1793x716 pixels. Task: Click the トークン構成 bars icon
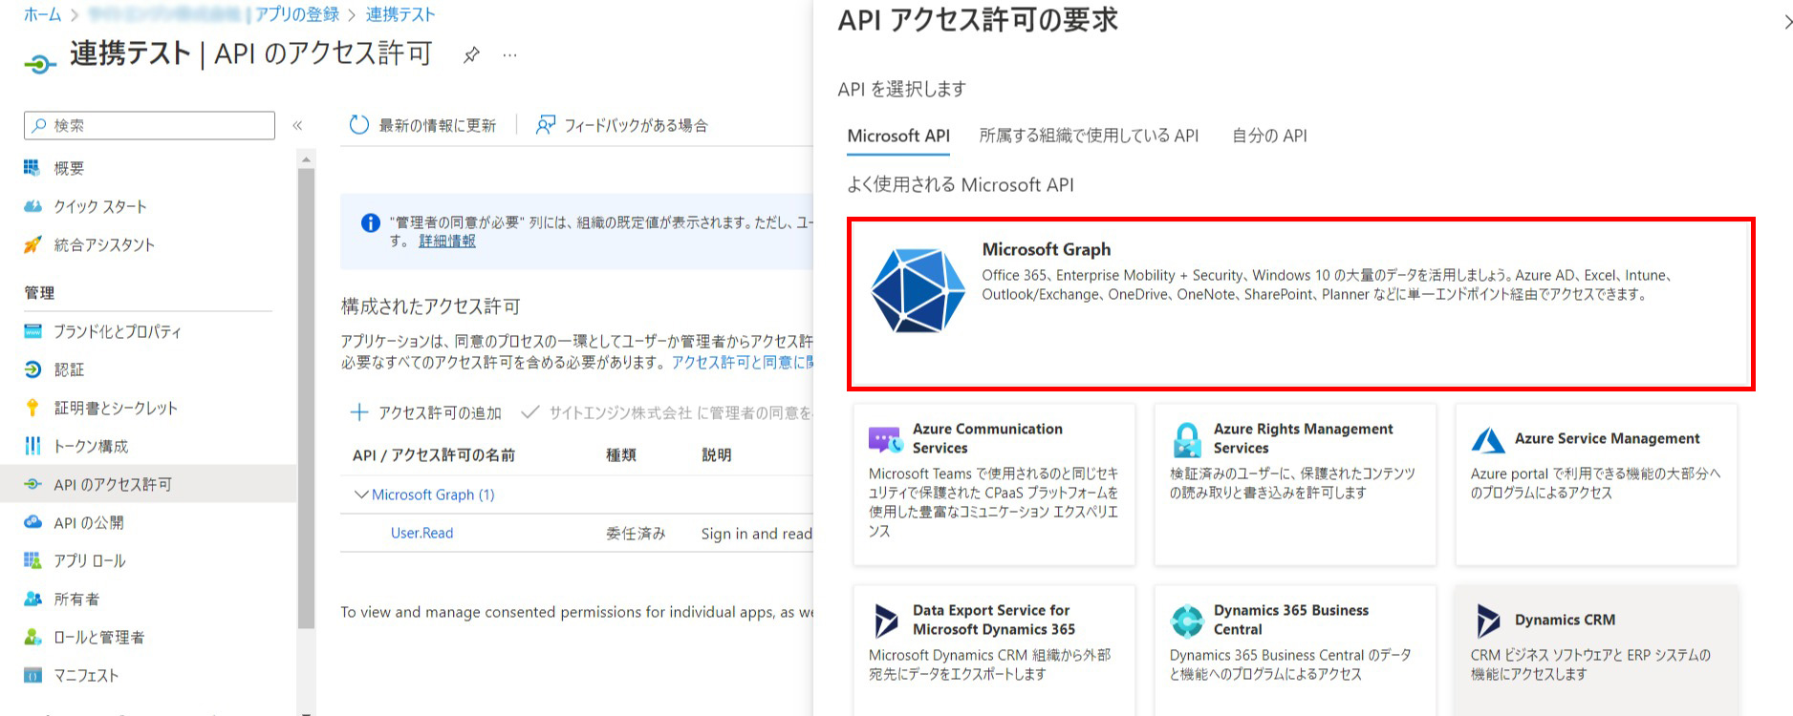[32, 446]
